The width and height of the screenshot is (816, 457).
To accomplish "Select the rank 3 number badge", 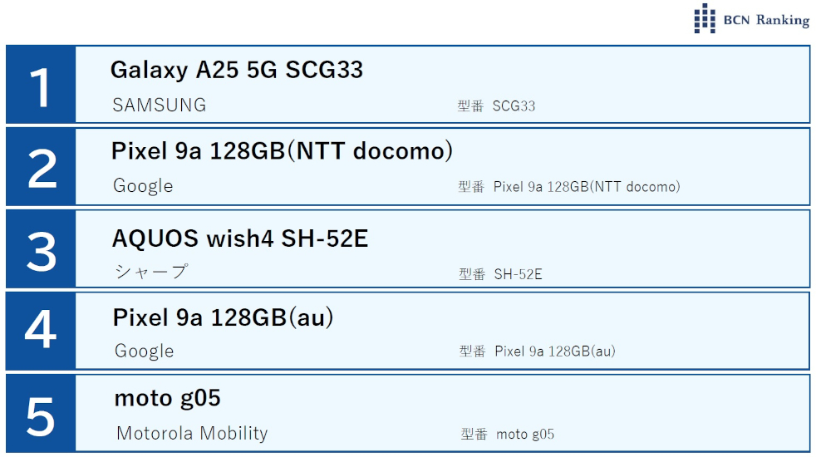I will coord(41,248).
